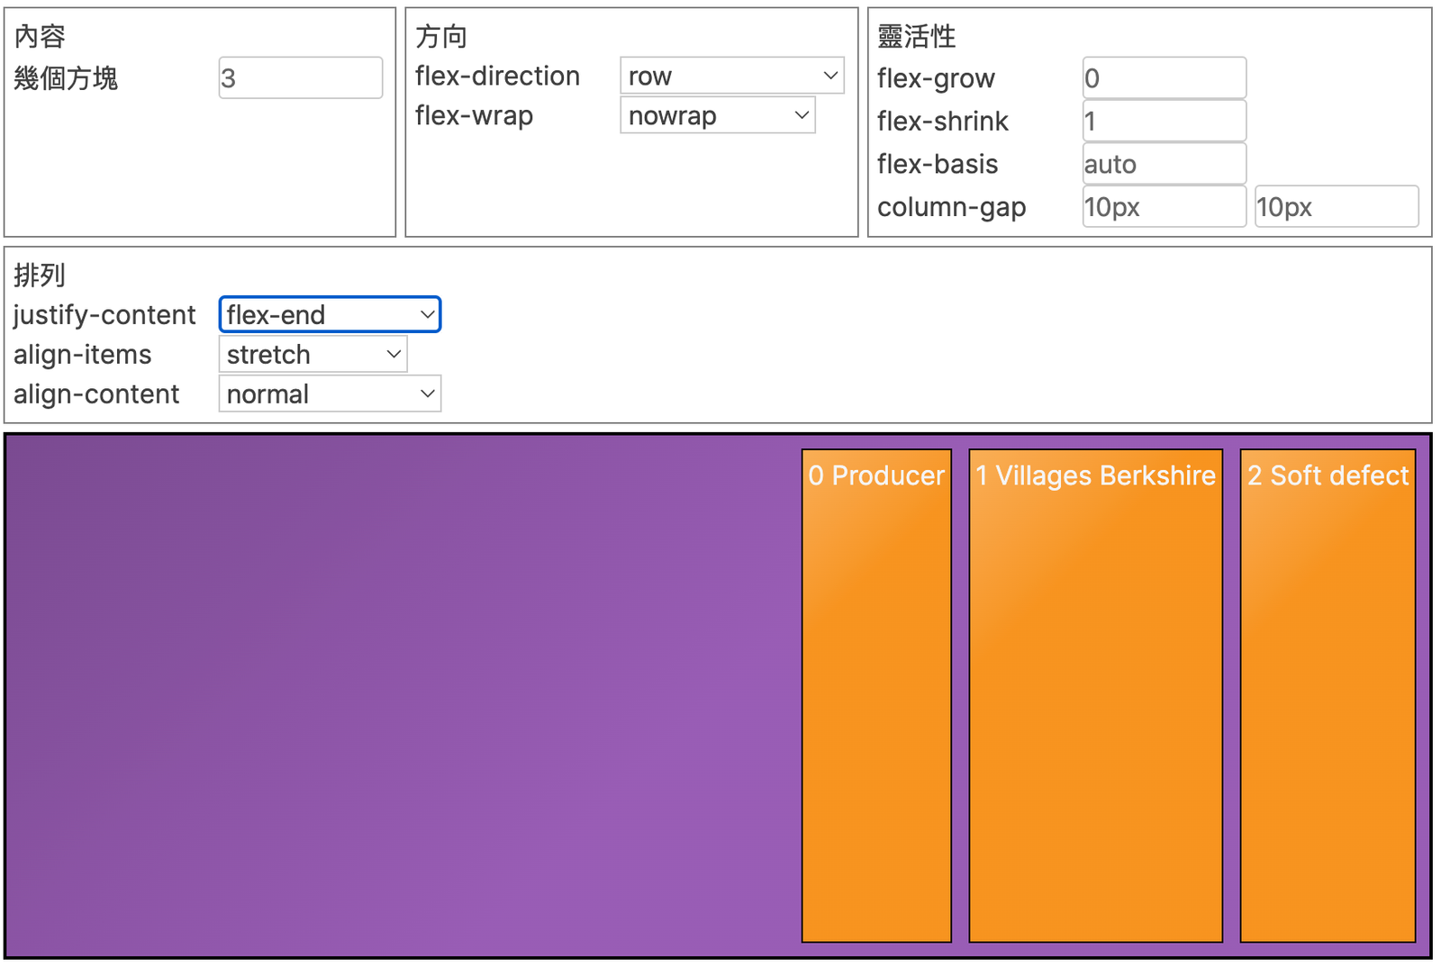Select the "1 Villages Berkshire" box
Screen dimensions: 1441x968
point(1095,695)
